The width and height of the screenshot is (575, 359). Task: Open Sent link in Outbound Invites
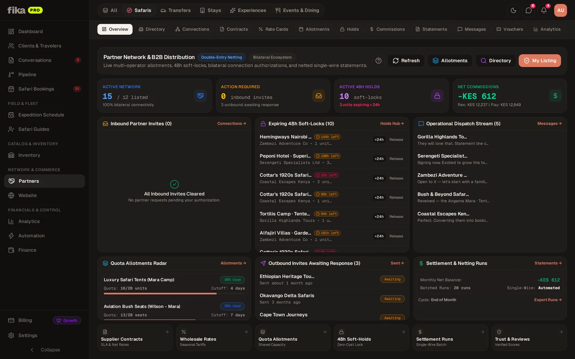397,263
